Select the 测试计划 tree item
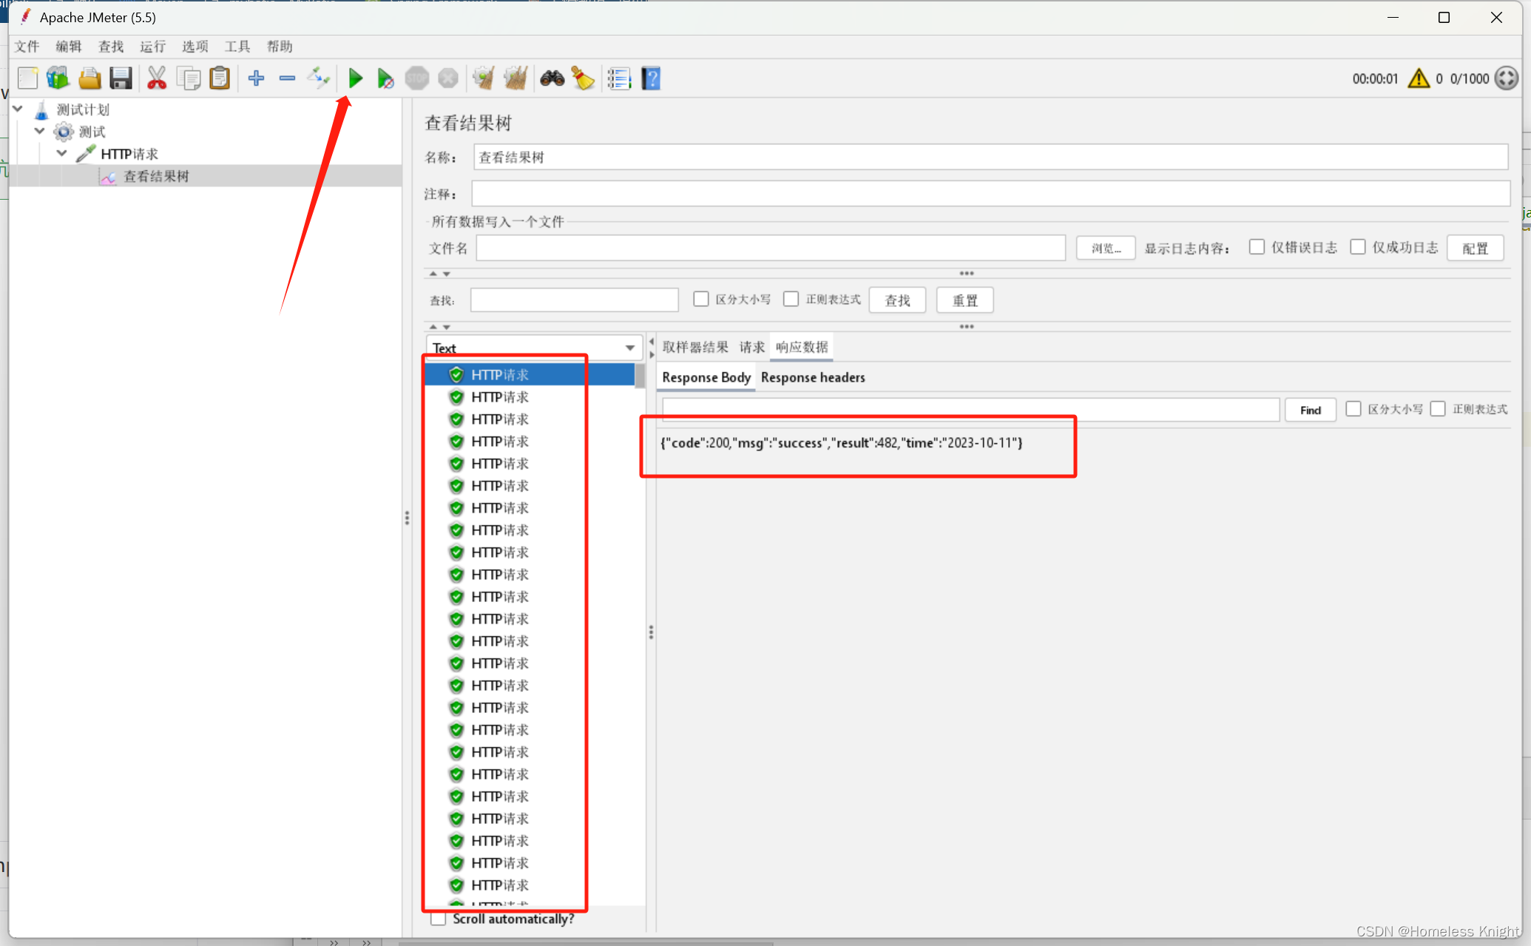The image size is (1531, 946). [83, 109]
